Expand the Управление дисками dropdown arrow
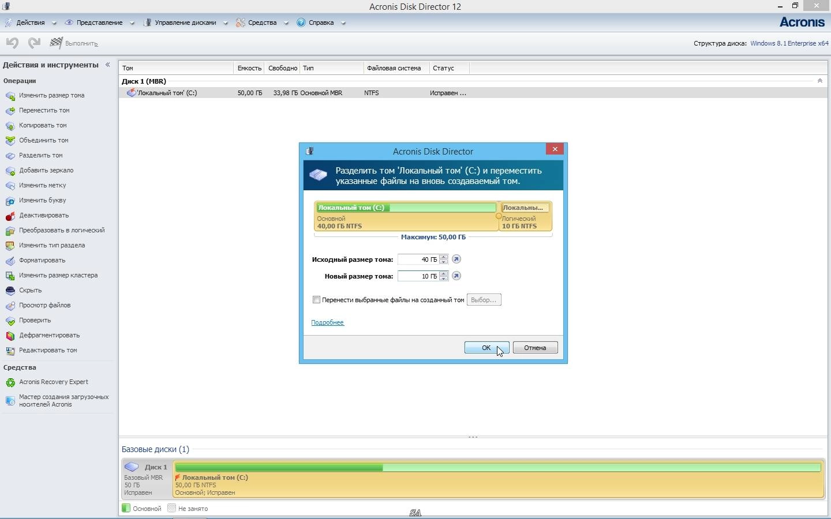Viewport: 831px width, 519px height. (226, 23)
